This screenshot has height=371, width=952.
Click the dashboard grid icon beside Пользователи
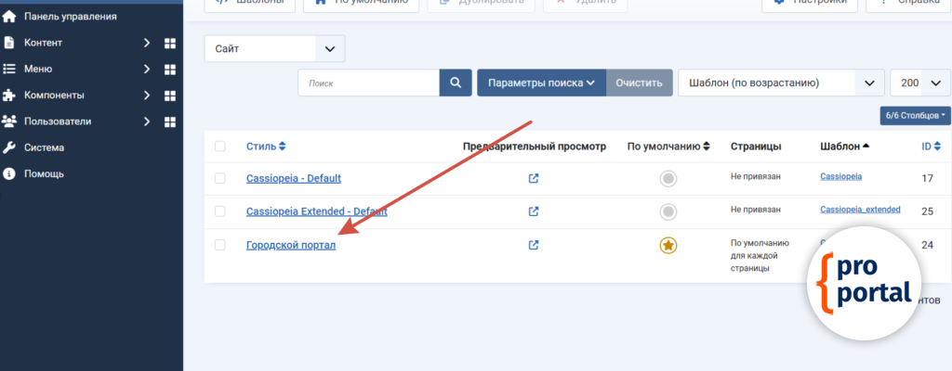point(170,122)
